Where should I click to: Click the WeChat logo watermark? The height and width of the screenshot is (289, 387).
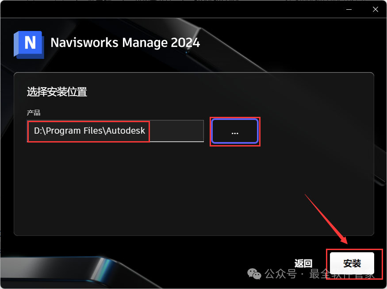(x=254, y=274)
